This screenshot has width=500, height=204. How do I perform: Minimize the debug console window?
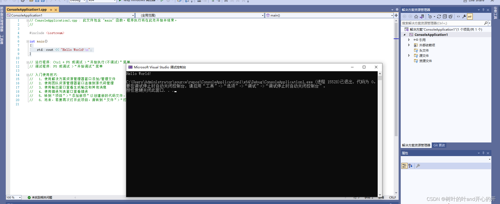tap(352, 67)
